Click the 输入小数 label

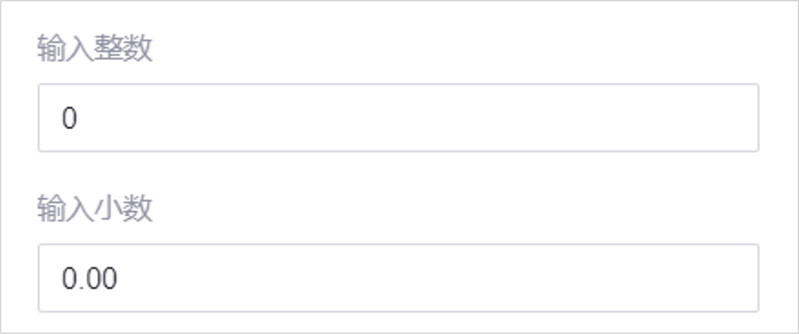[x=95, y=209]
